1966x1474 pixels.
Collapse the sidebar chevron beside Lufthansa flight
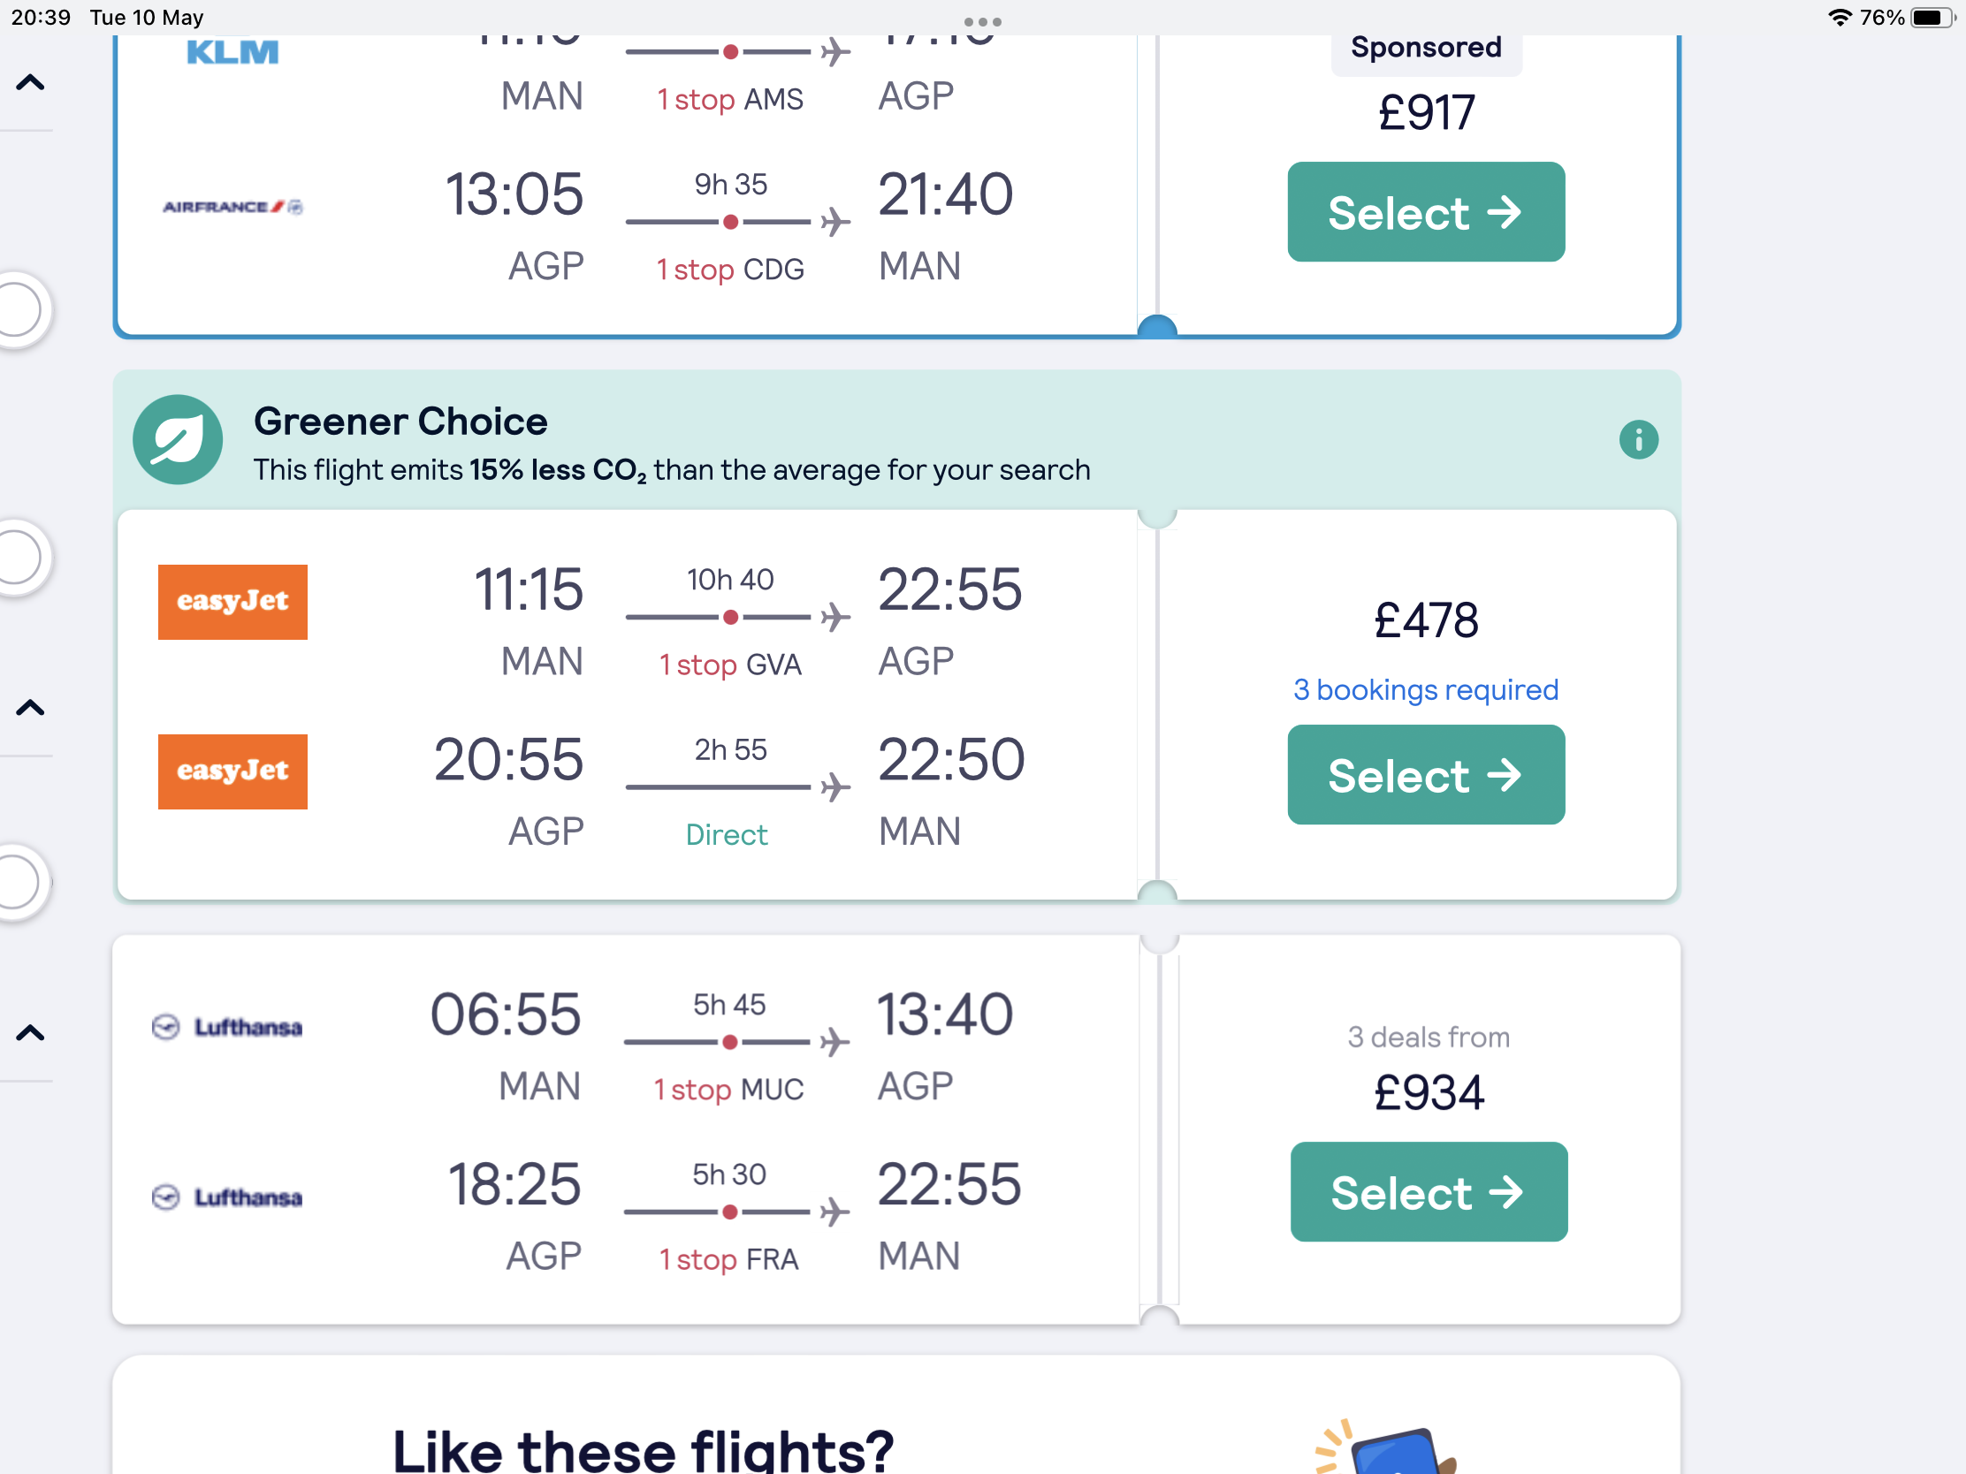point(30,1032)
